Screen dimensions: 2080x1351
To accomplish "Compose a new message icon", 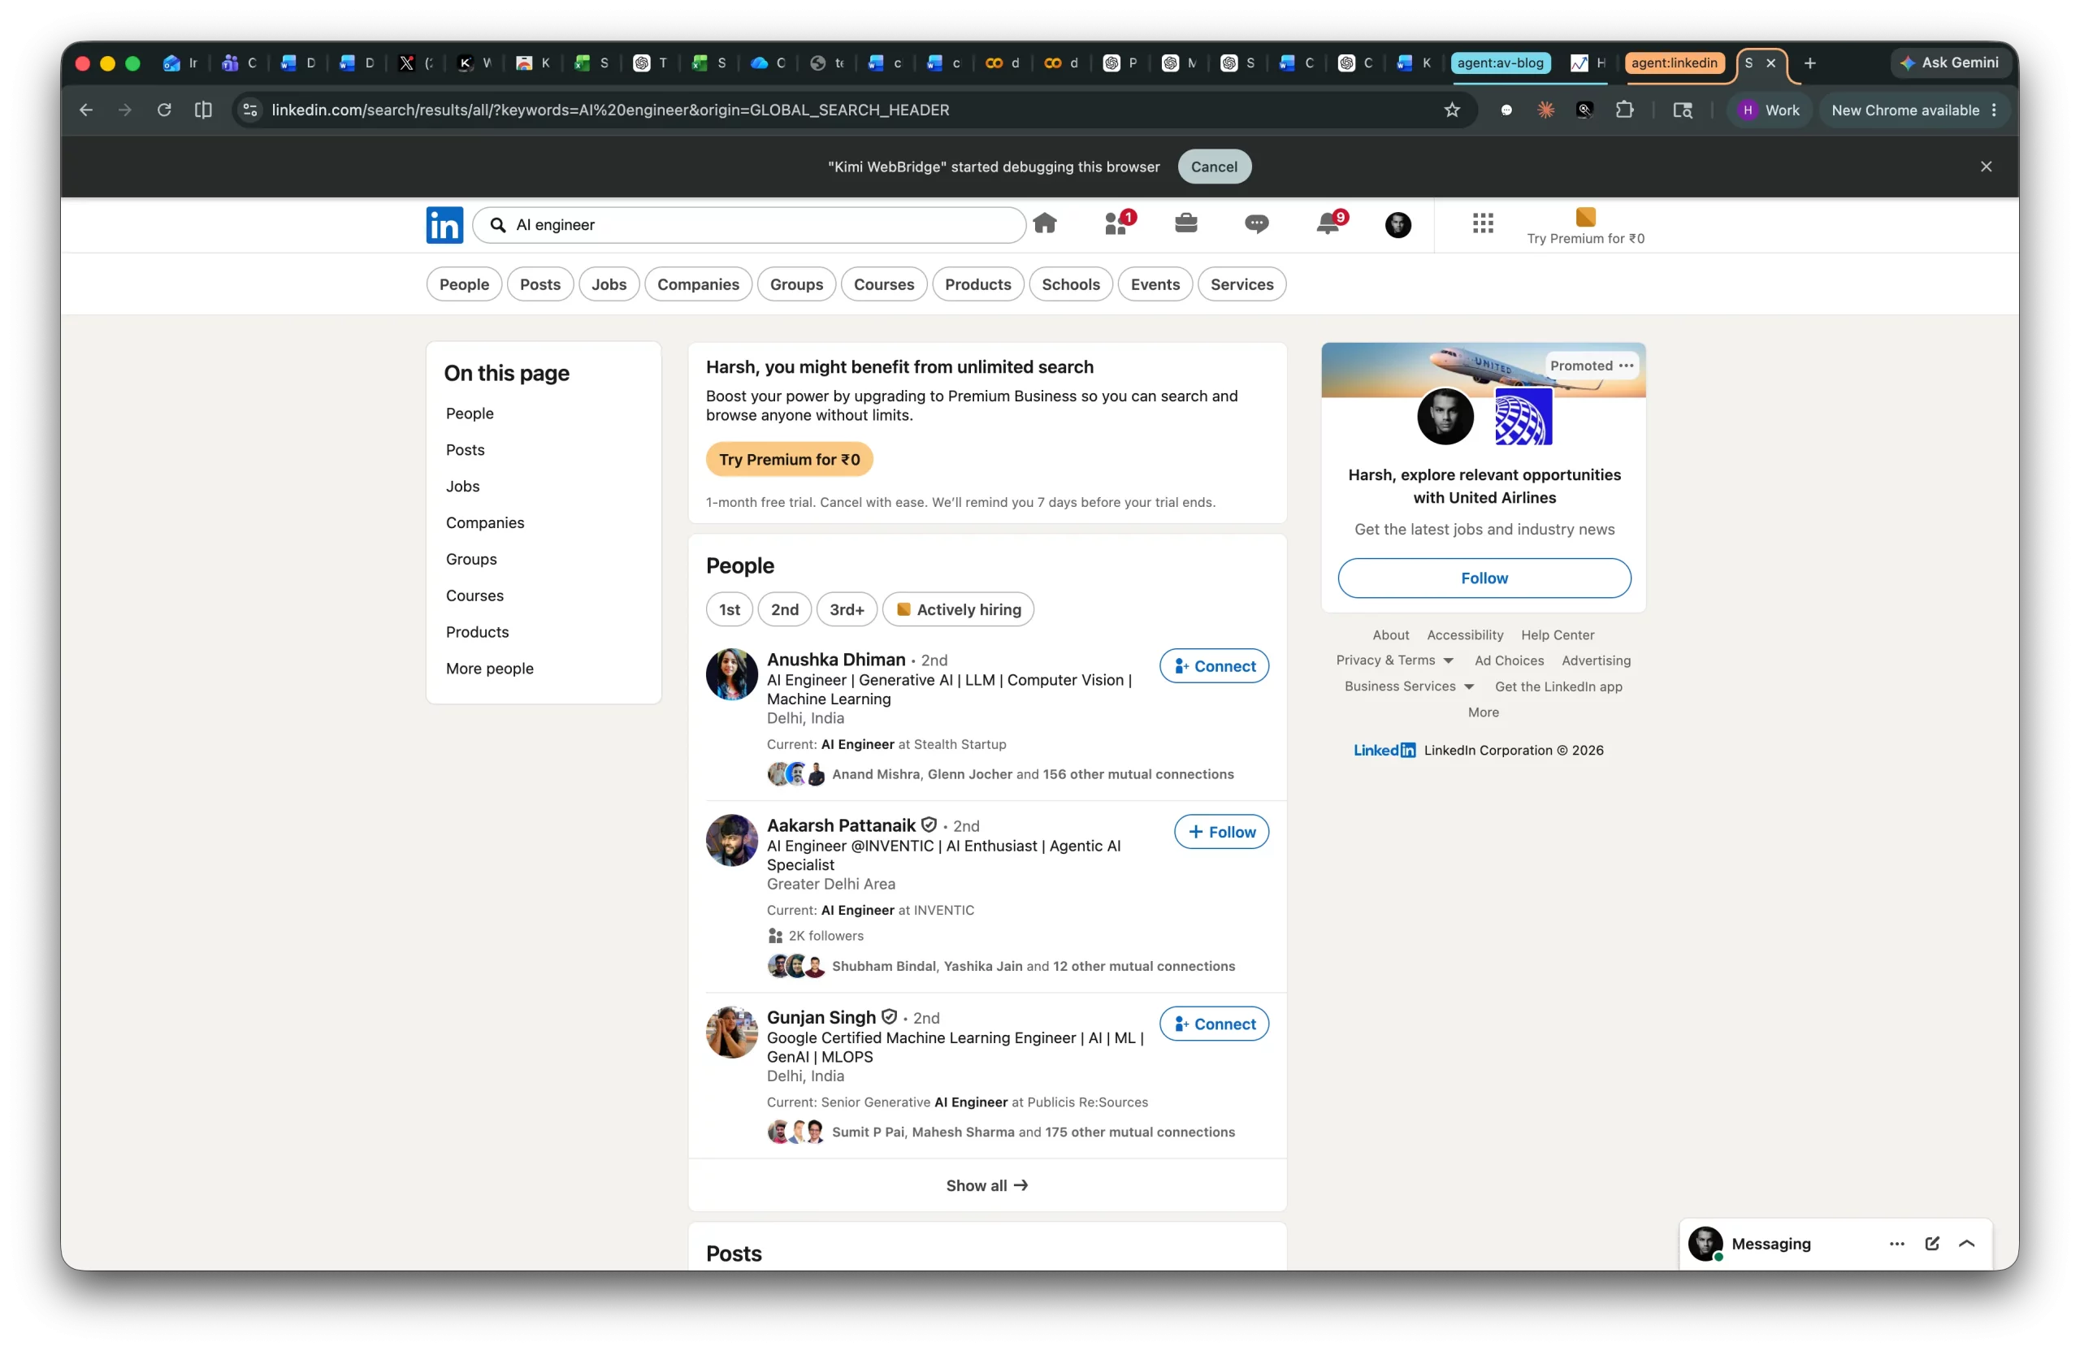I will [1931, 1244].
